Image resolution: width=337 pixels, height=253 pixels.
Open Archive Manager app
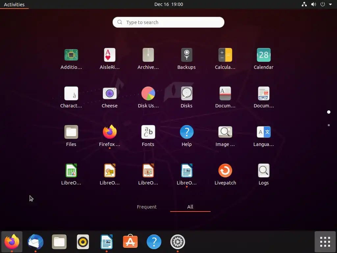click(148, 55)
